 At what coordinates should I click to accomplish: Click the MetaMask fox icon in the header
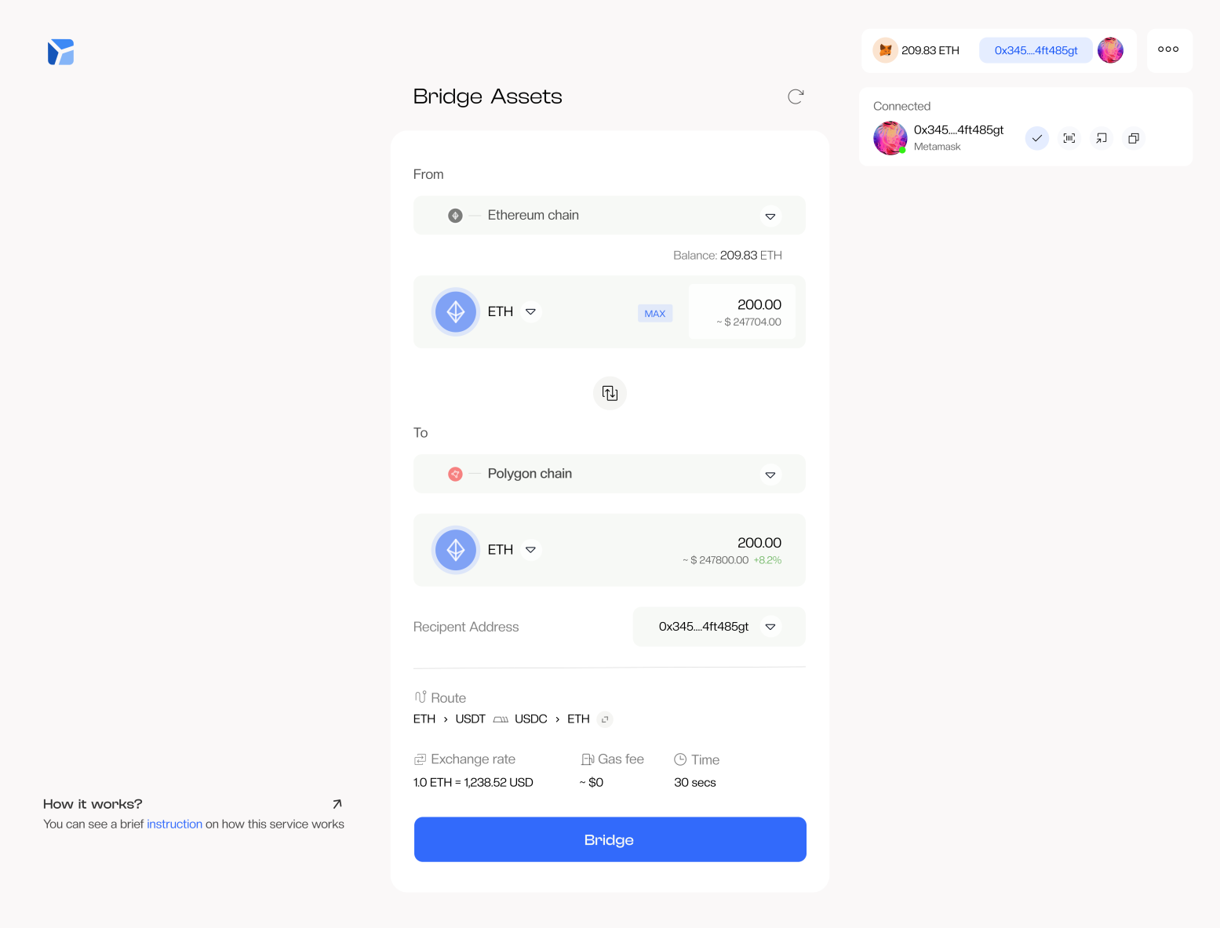(x=885, y=49)
